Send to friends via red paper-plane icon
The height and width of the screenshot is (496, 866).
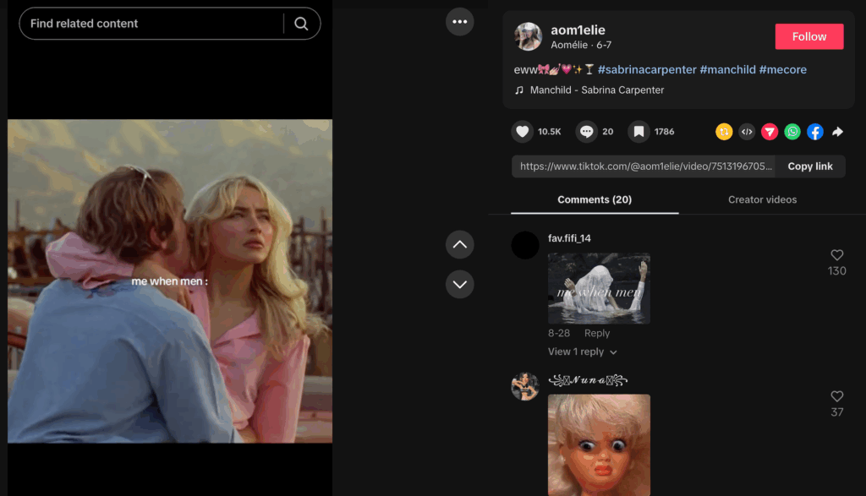click(770, 132)
